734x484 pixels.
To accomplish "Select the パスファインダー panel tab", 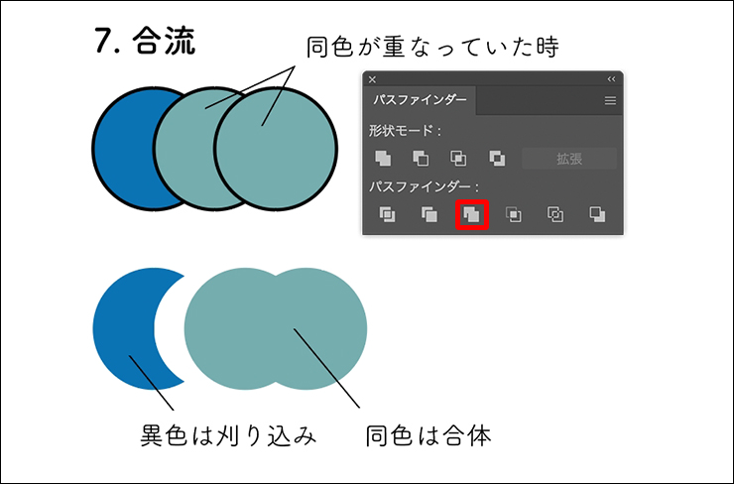I will pyautogui.click(x=420, y=100).
